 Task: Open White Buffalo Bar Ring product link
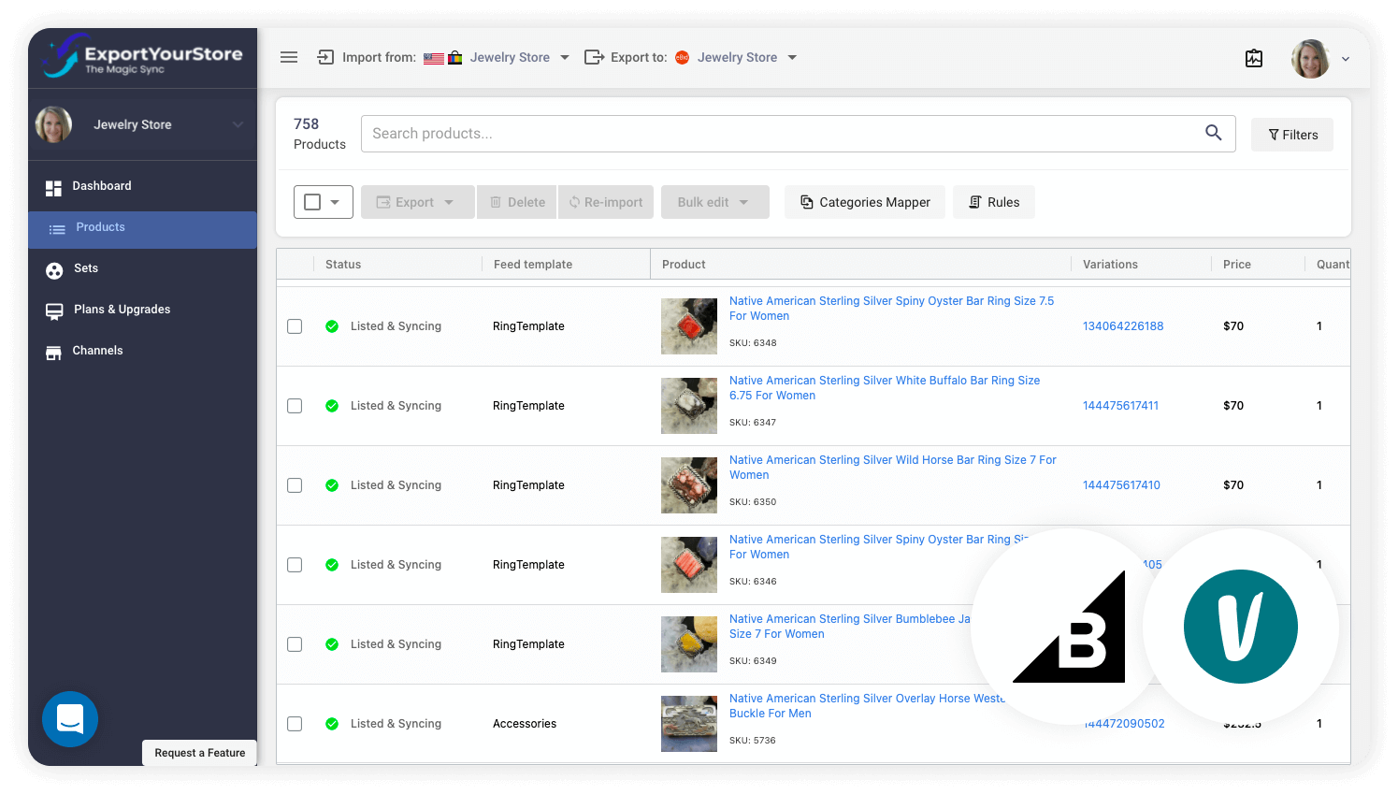point(885,388)
